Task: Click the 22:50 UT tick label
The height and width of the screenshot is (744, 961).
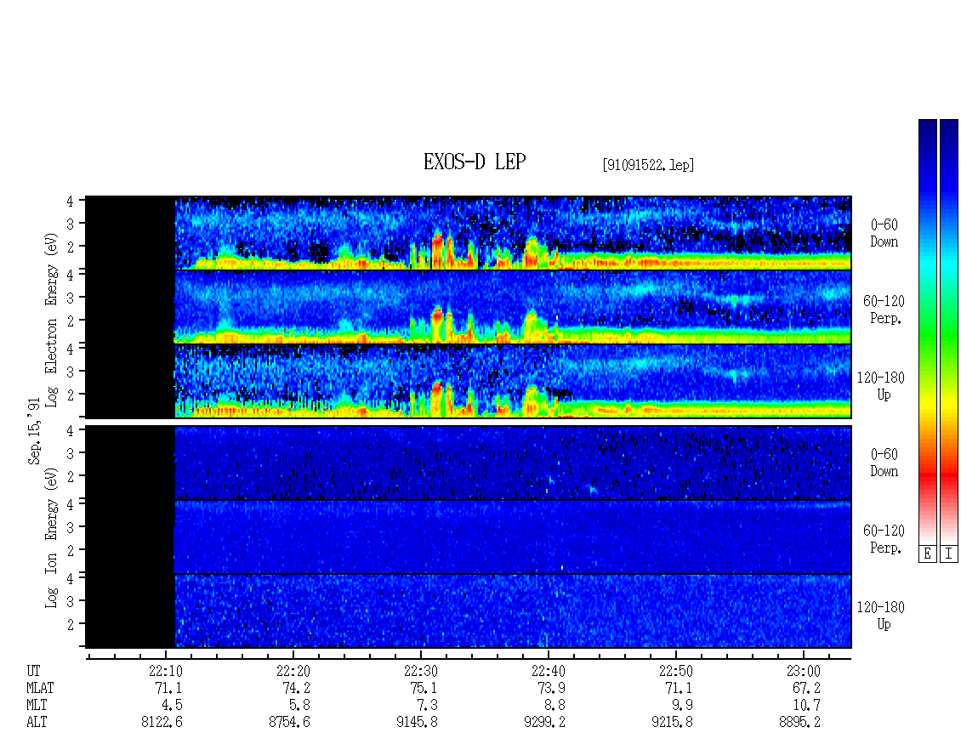Action: coord(675,671)
